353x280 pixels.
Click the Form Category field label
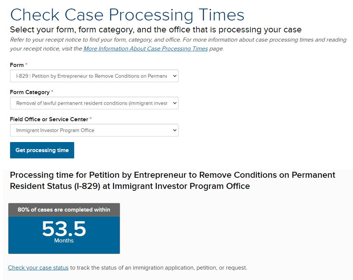[30, 92]
